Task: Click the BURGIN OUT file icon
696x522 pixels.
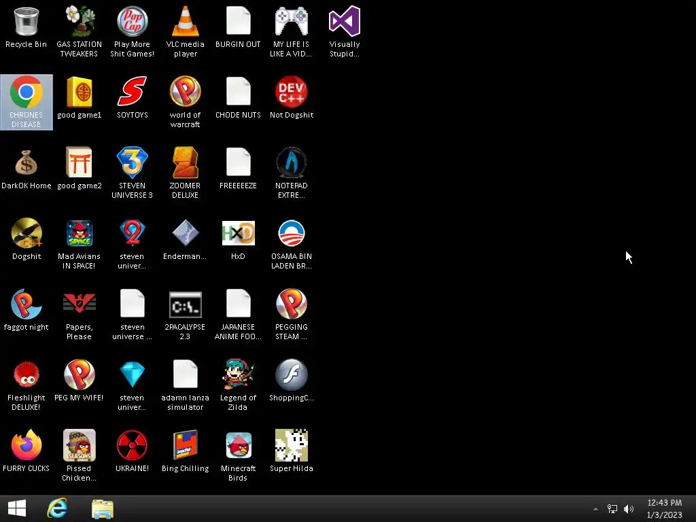Action: pyautogui.click(x=239, y=20)
